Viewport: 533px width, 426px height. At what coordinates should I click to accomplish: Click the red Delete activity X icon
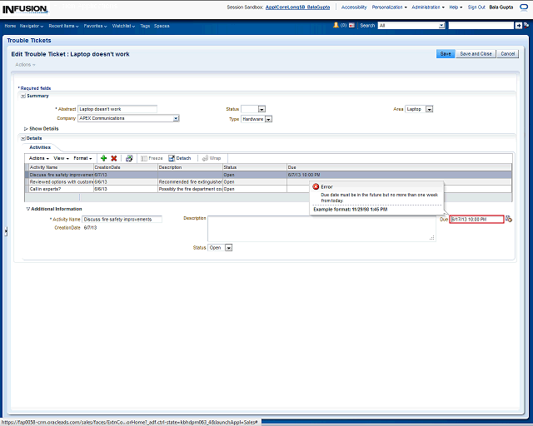[114, 158]
